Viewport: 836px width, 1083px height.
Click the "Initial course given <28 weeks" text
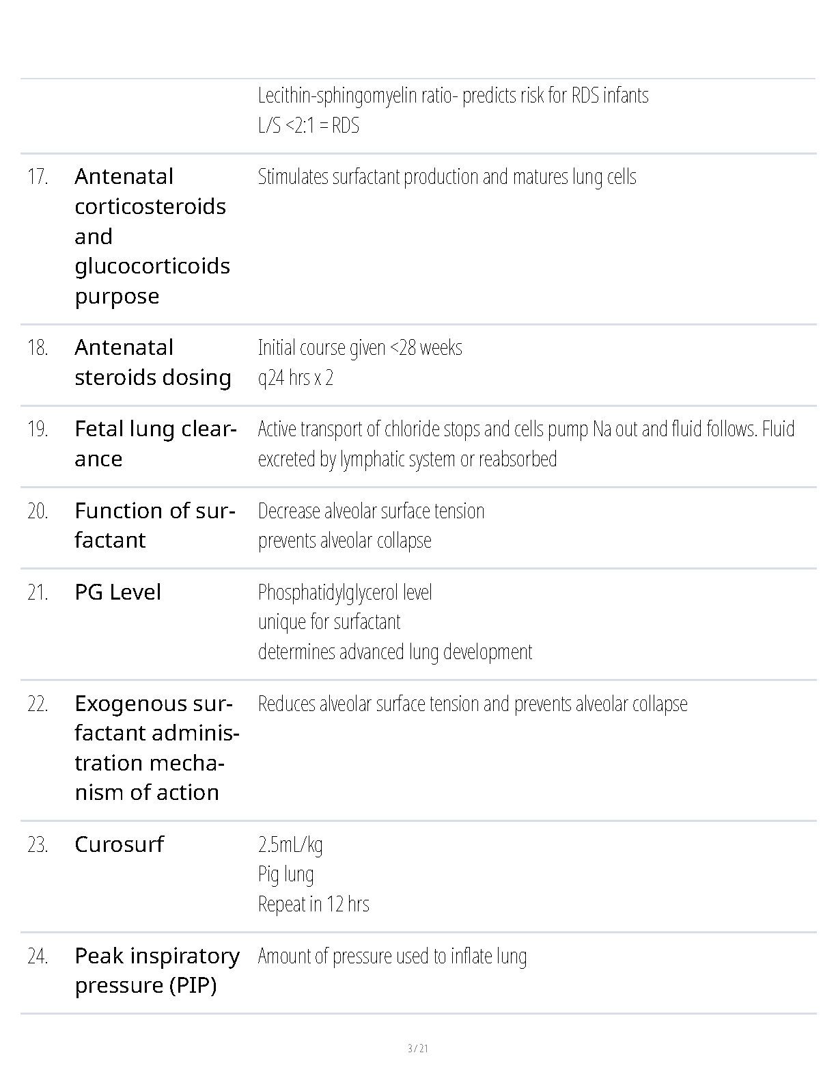tap(360, 348)
